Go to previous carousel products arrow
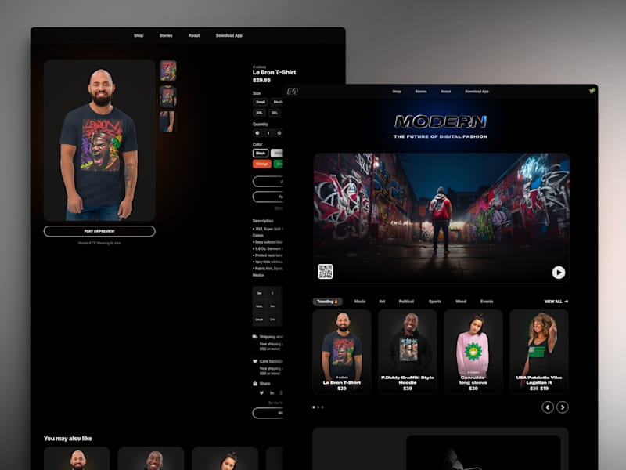Image resolution: width=626 pixels, height=470 pixels. pyautogui.click(x=547, y=407)
